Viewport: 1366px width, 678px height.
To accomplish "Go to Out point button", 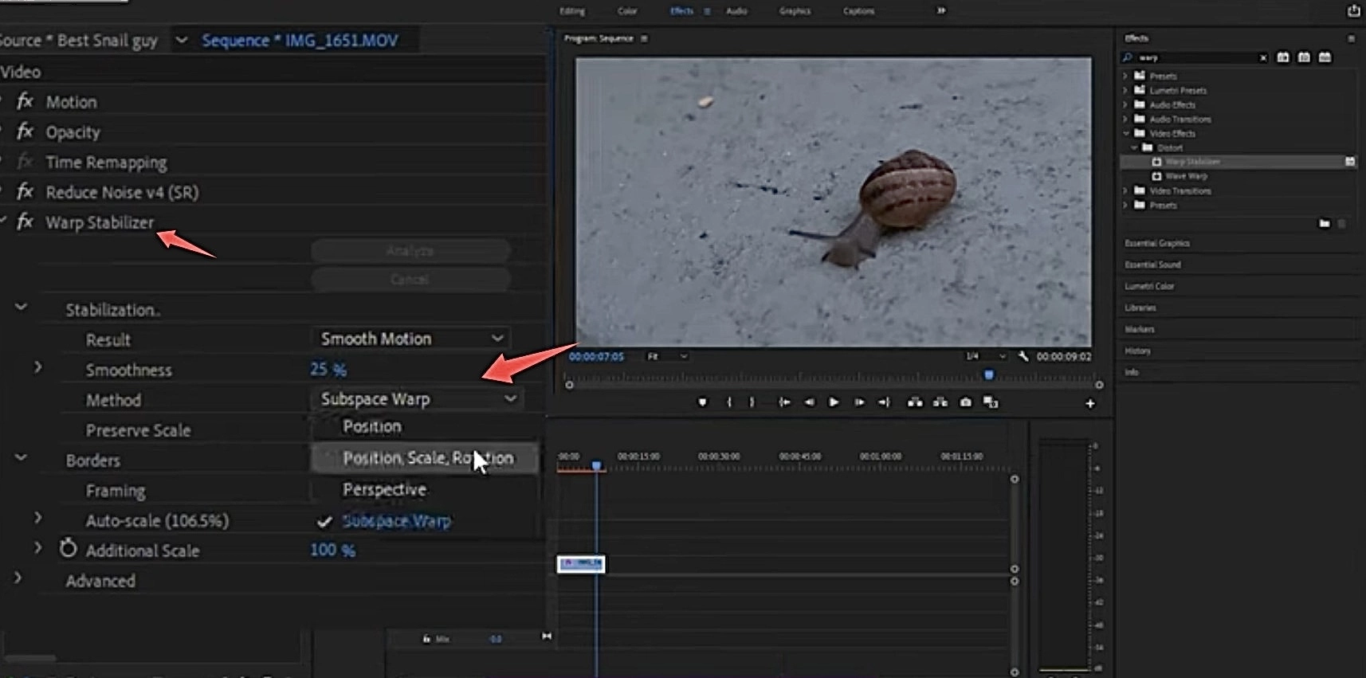I will point(884,402).
